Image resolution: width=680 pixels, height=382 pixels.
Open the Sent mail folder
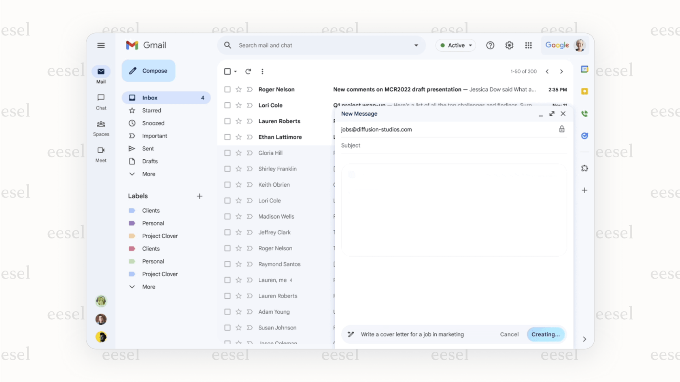[x=148, y=148]
